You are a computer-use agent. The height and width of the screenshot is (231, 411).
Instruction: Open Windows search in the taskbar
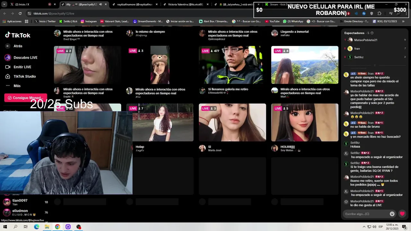[x=15, y=227]
